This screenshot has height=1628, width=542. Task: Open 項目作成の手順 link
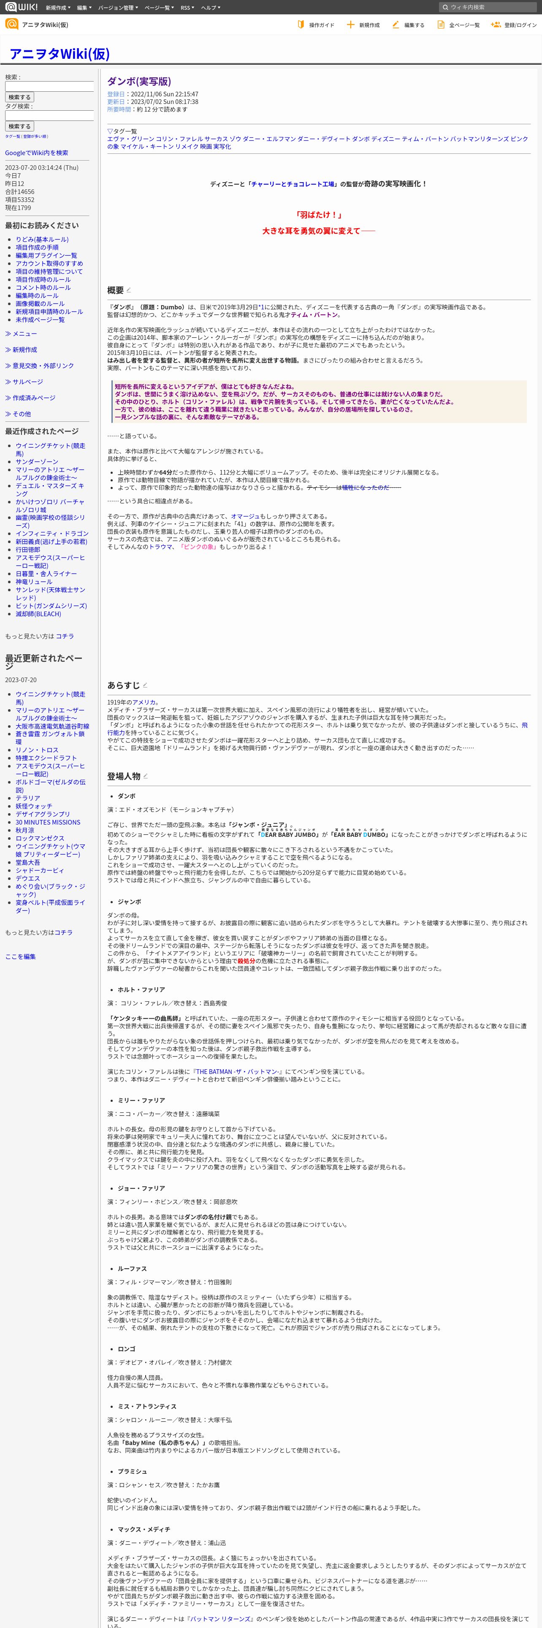click(x=37, y=248)
